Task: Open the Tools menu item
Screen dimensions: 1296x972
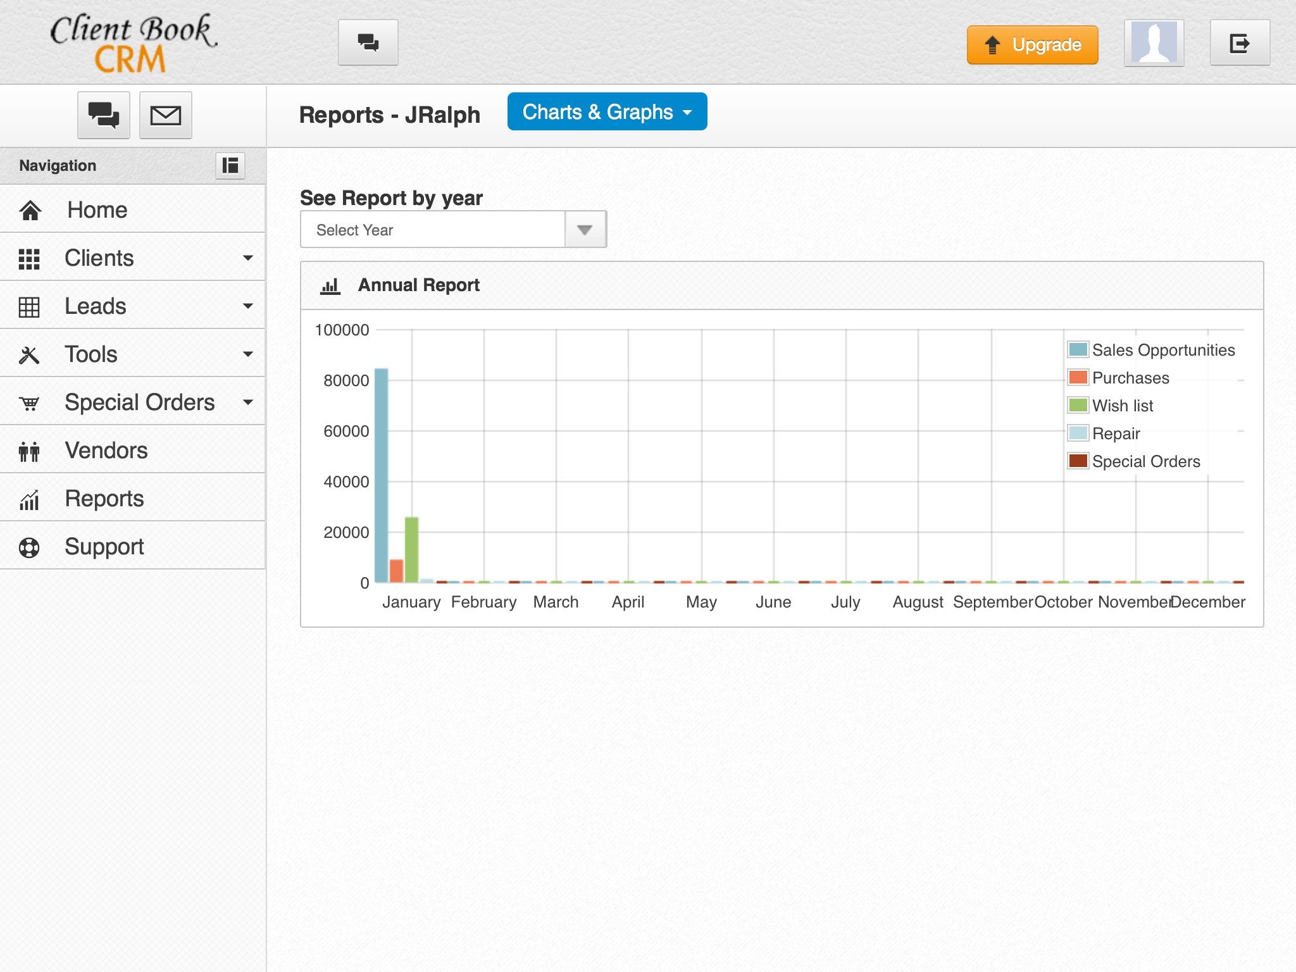Action: [x=132, y=354]
